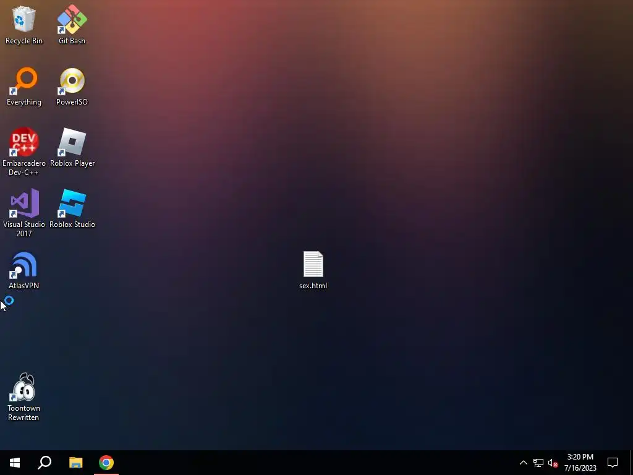The width and height of the screenshot is (633, 475).
Task: Select the Git Bash shortcut
Action: (72, 24)
